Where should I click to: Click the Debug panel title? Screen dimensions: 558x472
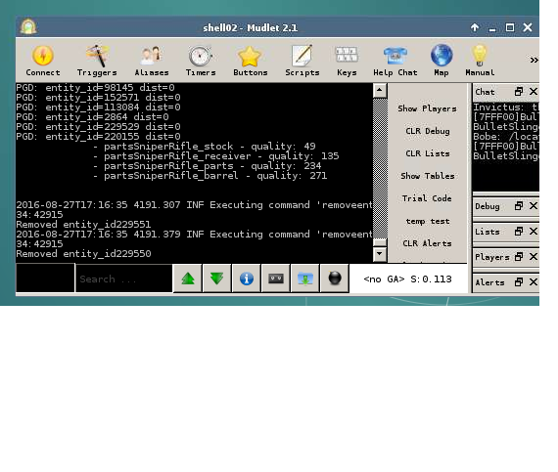point(488,207)
